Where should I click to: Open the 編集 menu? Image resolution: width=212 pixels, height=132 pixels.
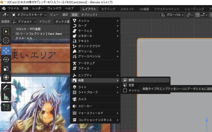click(25, 8)
